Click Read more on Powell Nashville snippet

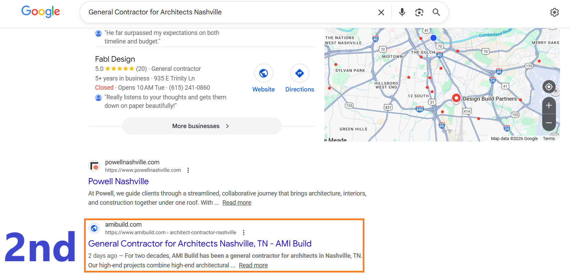click(237, 203)
